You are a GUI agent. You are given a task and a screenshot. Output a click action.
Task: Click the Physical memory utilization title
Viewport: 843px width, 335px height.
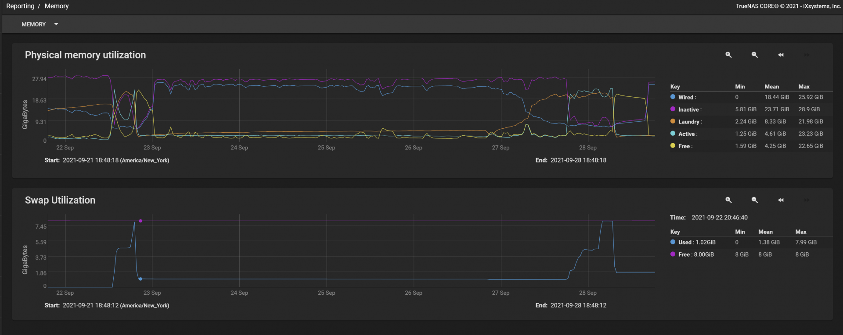85,55
